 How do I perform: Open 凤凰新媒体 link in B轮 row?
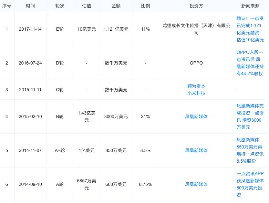coord(196,117)
